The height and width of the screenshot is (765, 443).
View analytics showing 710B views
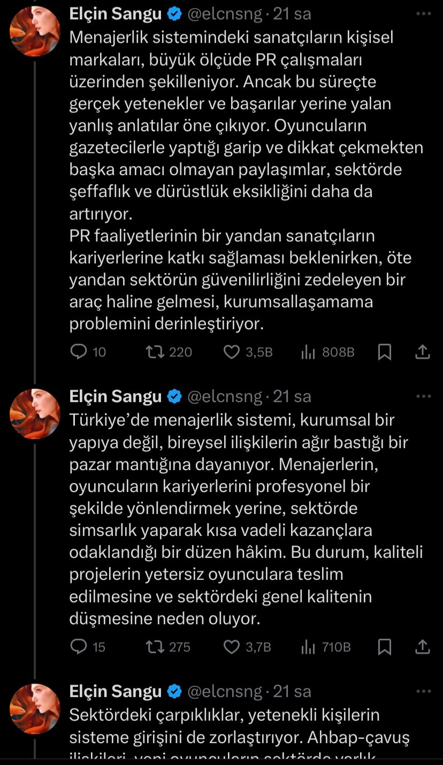(308, 647)
